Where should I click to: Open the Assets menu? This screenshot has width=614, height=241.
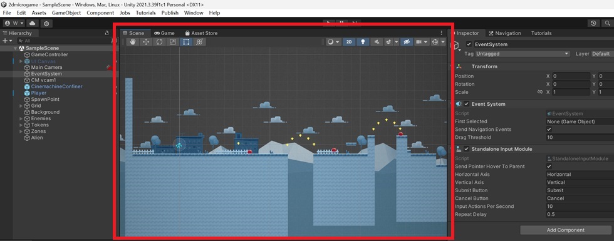tap(39, 13)
